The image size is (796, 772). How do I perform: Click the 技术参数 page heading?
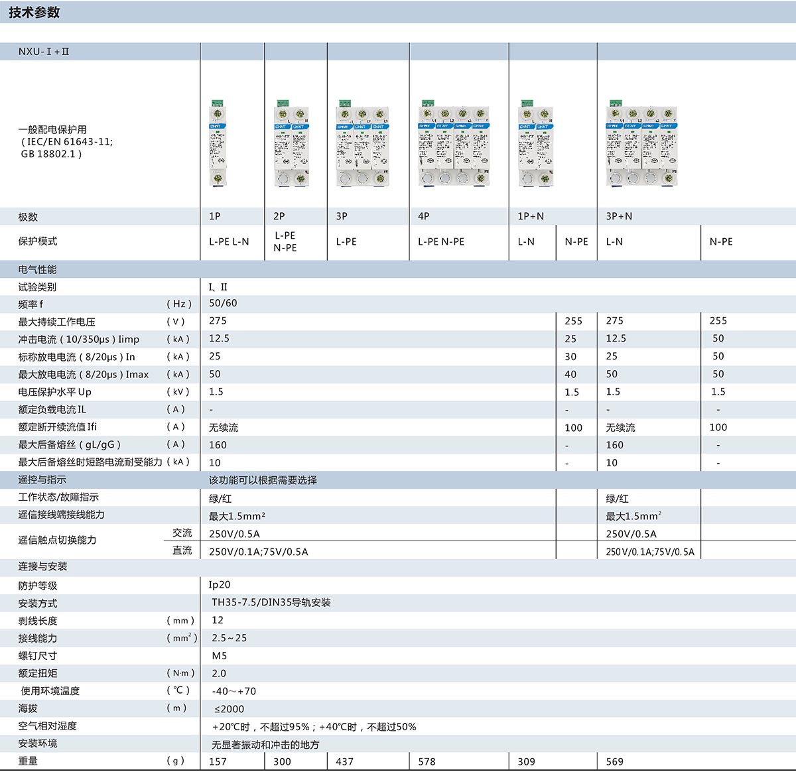click(34, 13)
